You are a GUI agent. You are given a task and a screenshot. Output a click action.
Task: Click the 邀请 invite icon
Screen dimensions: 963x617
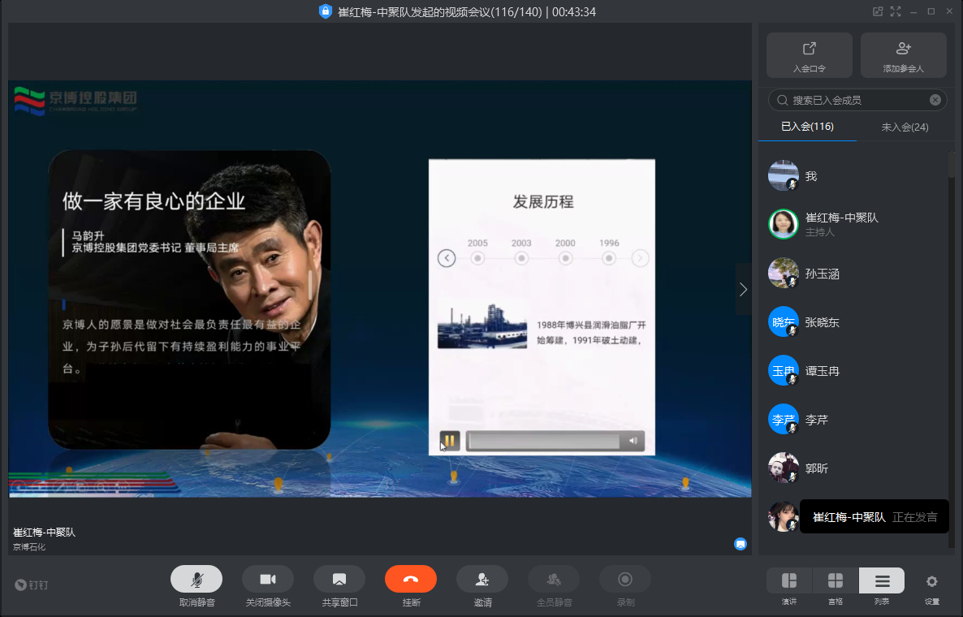tap(482, 579)
